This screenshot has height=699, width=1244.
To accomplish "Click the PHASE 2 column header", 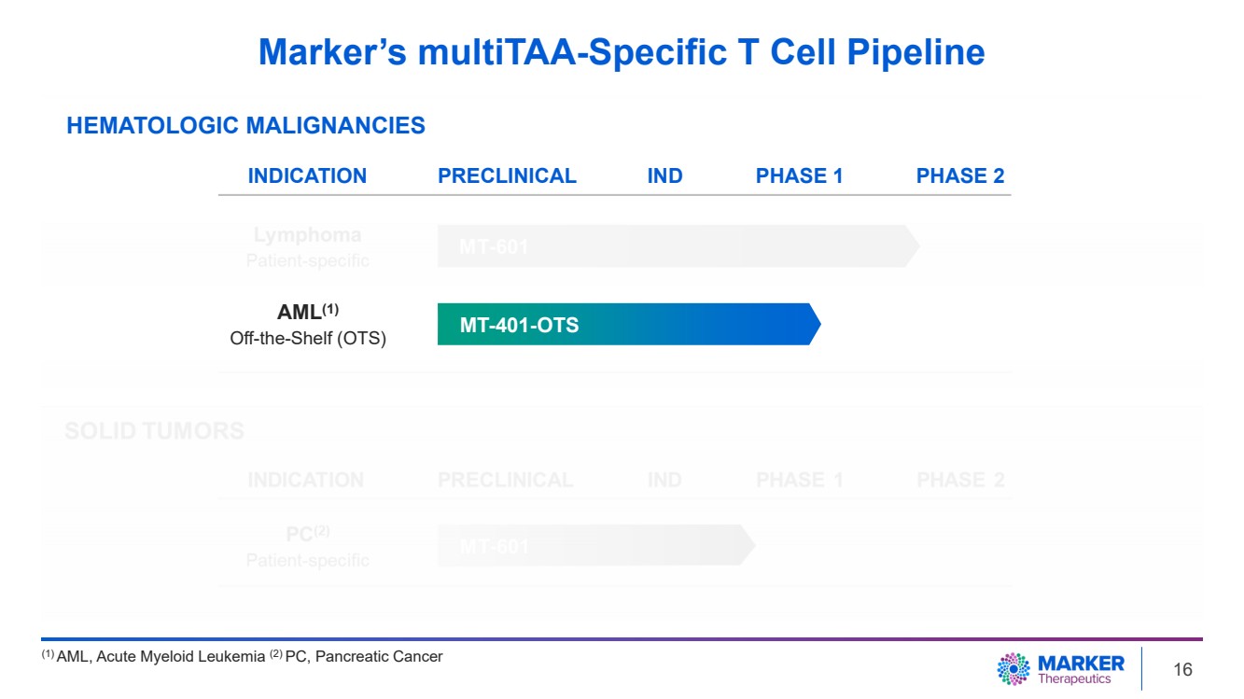I will (x=959, y=176).
